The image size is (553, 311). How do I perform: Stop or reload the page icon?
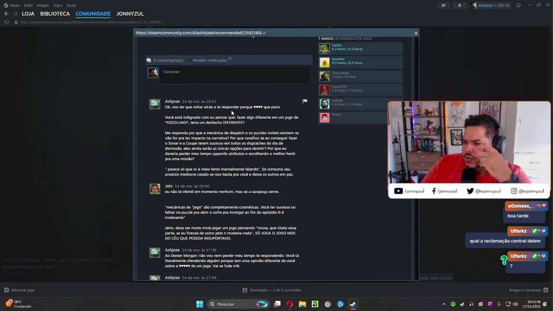click(x=6, y=22)
